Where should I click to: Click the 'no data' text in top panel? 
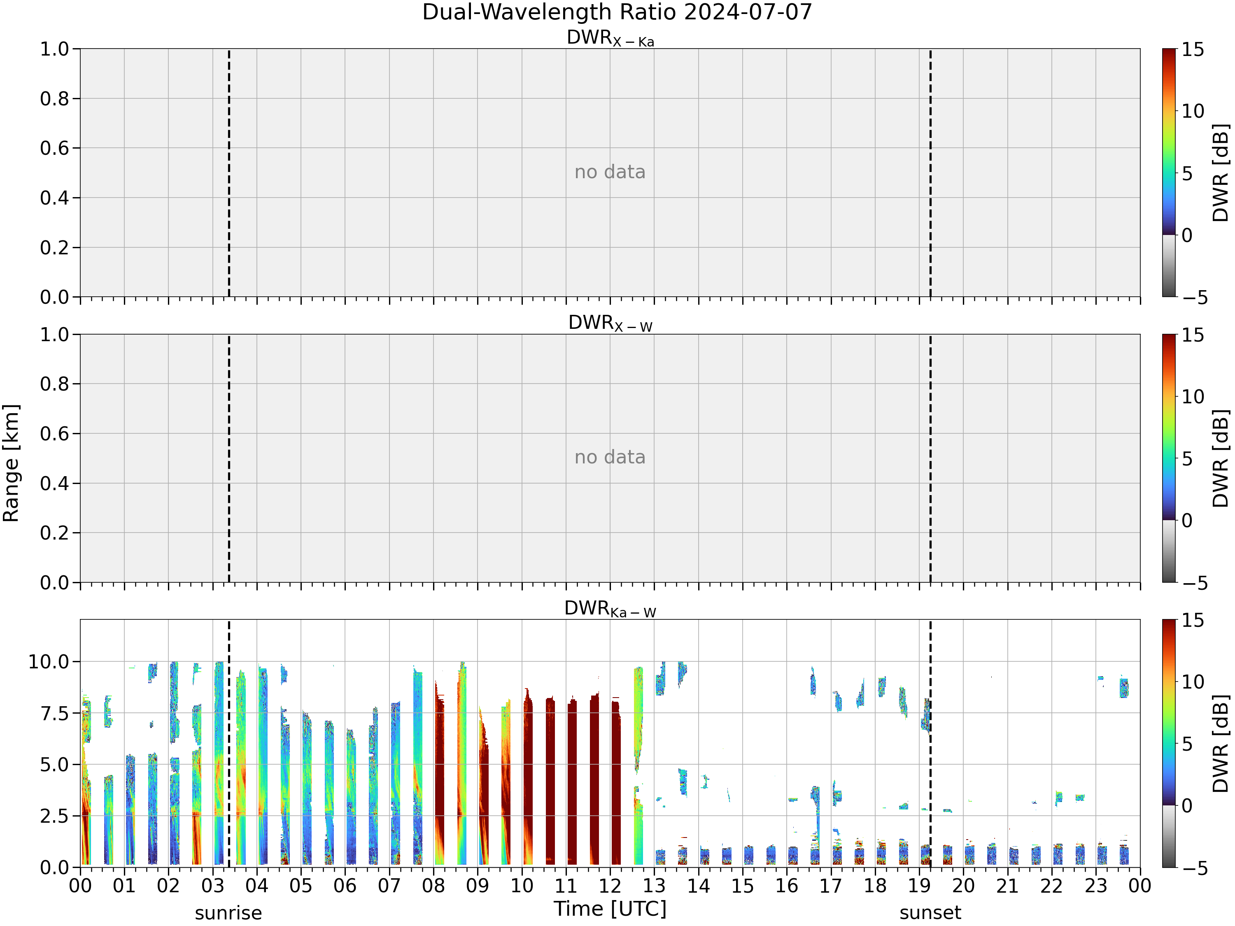[610, 172]
